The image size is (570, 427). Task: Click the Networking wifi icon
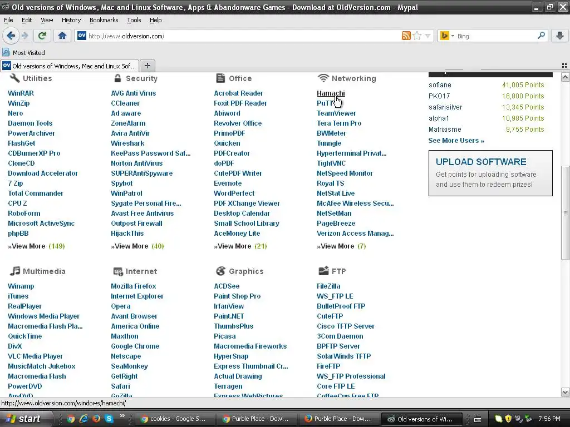323,78
